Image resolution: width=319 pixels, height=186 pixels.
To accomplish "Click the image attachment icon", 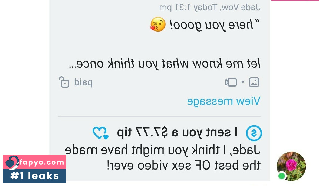I will [x=254, y=82].
